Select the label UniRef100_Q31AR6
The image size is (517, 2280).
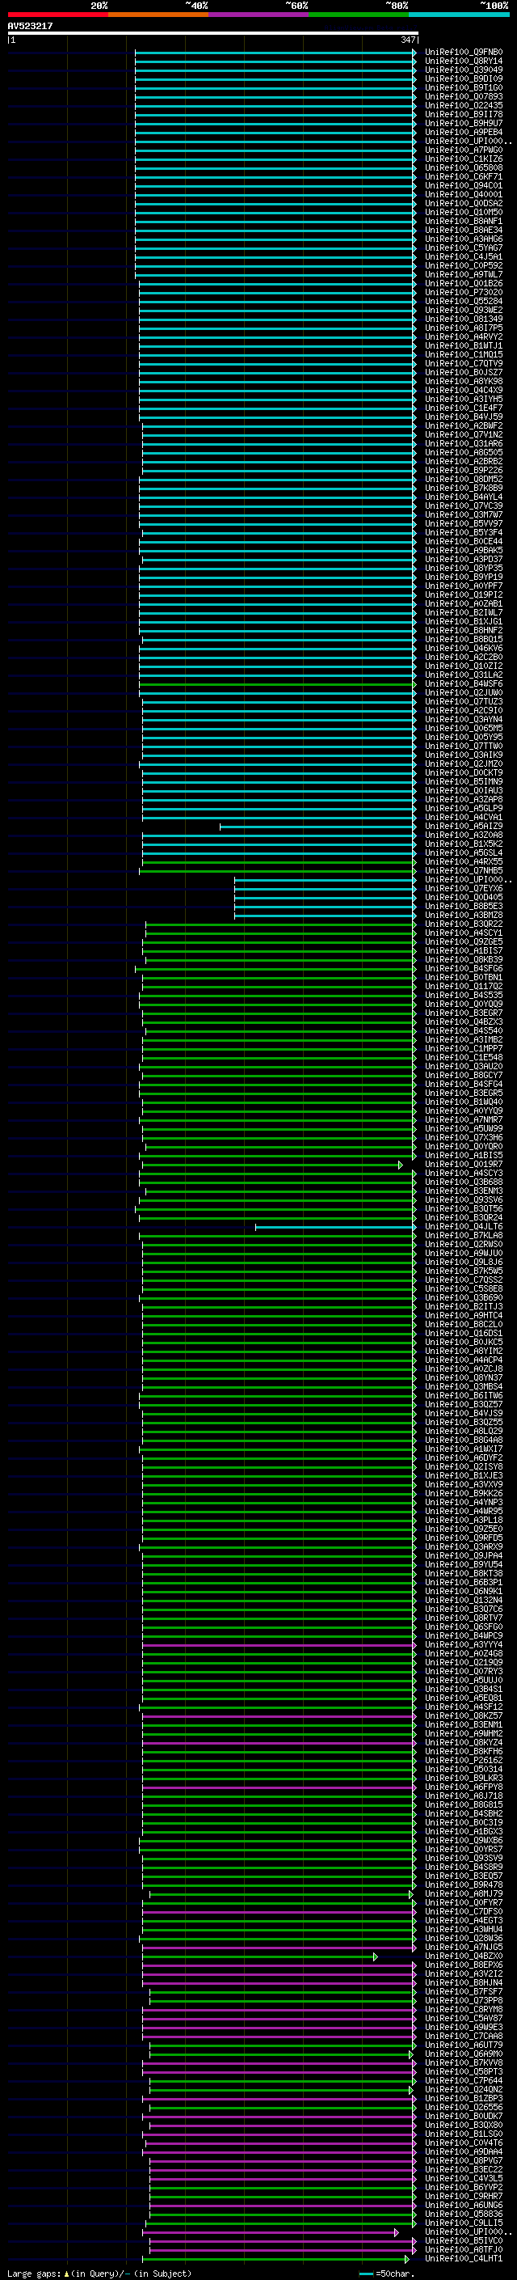pyautogui.click(x=464, y=443)
